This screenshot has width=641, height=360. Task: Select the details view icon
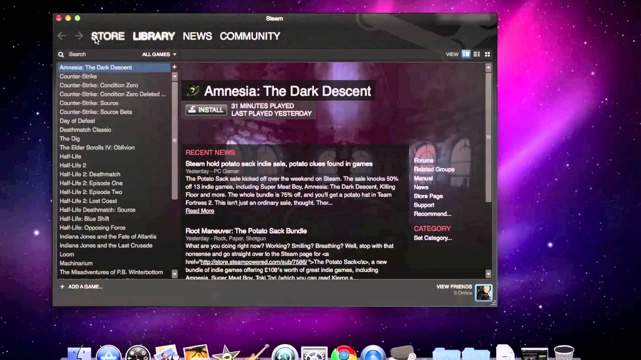[466, 54]
